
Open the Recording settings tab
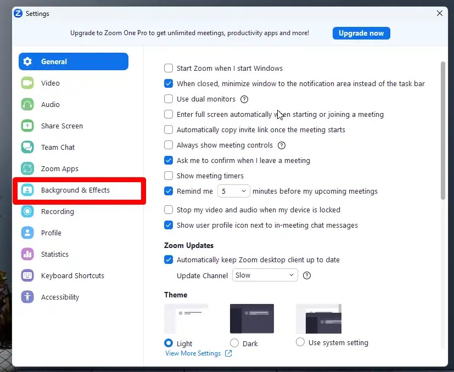coord(74,212)
